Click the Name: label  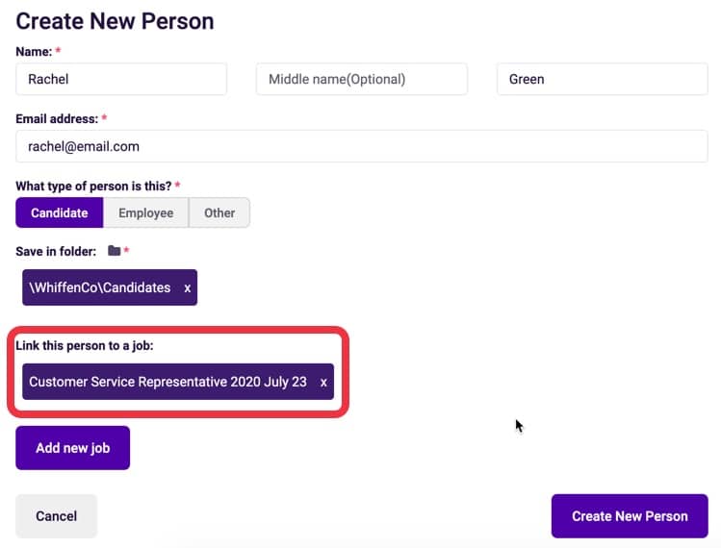tap(34, 52)
